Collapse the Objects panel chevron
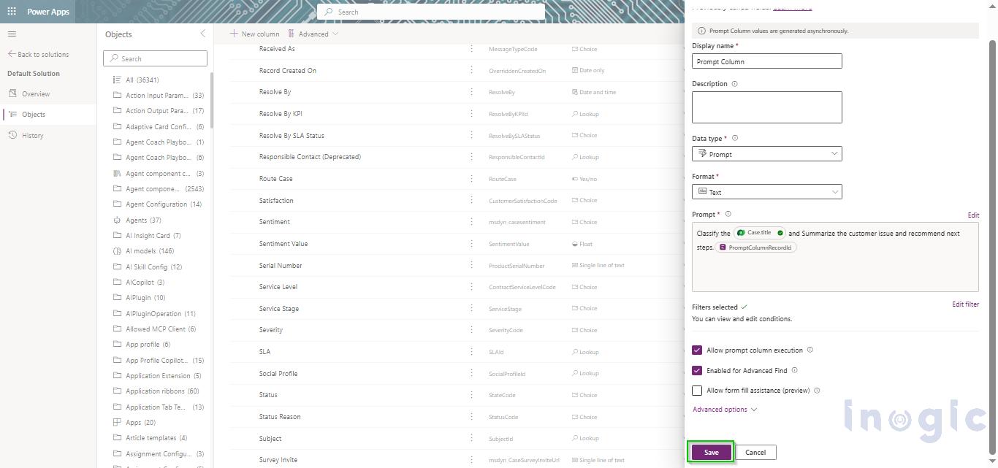 [203, 34]
